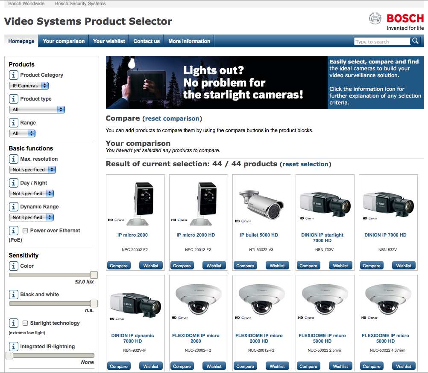
Task: Add IP micro 2000 HD to wishlist
Action: click(214, 266)
